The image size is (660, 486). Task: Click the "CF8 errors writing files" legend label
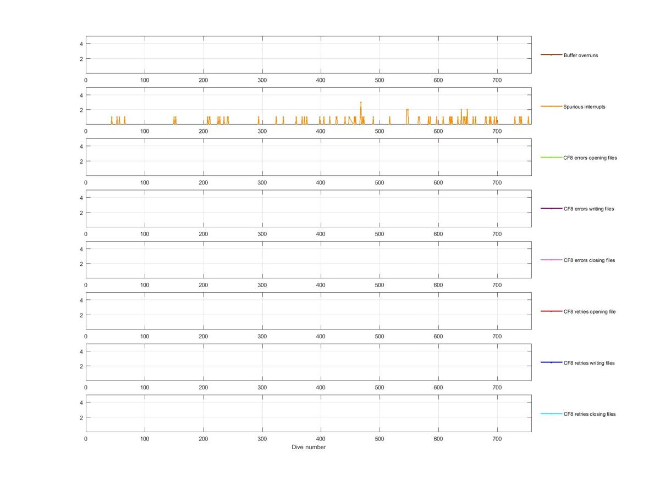(x=588, y=209)
